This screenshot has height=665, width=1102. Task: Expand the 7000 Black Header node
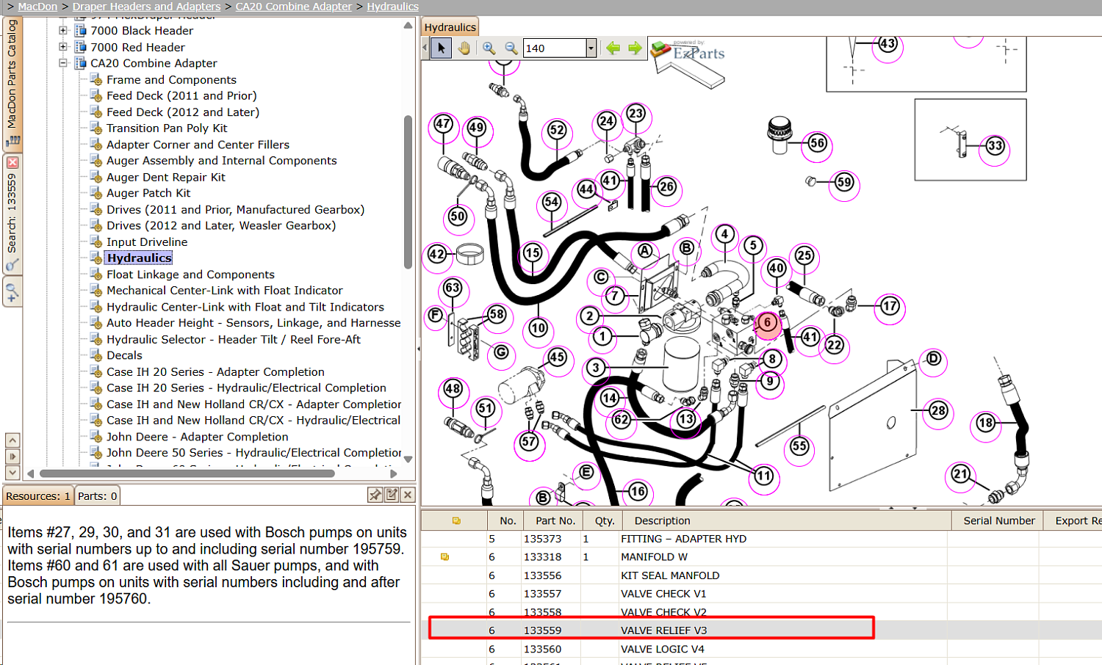pos(63,31)
